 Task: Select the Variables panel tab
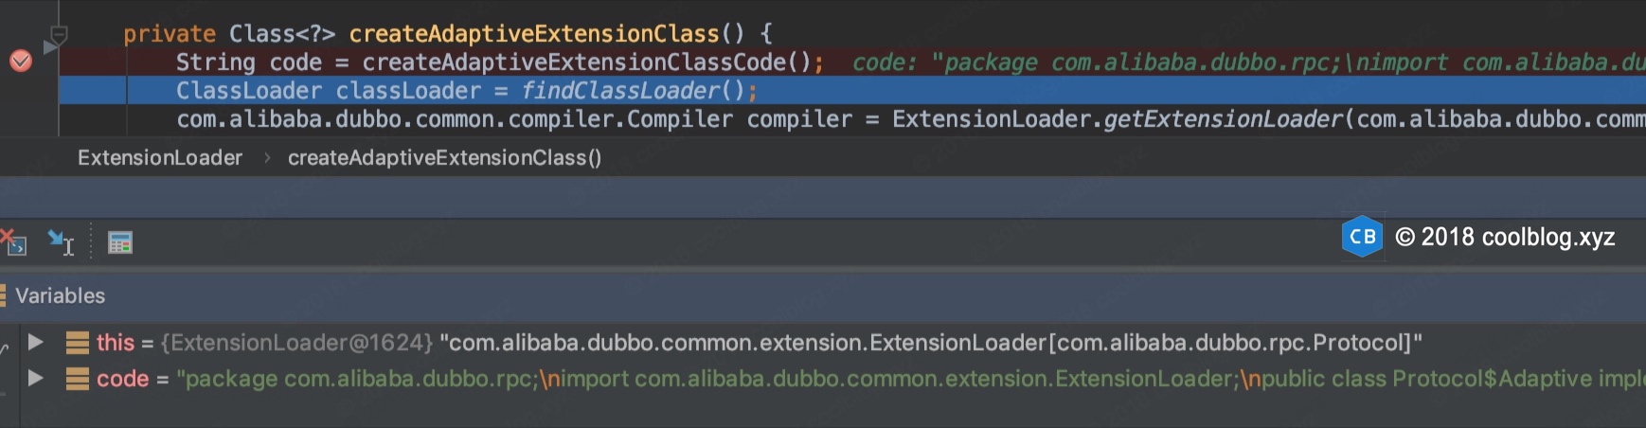tap(60, 295)
